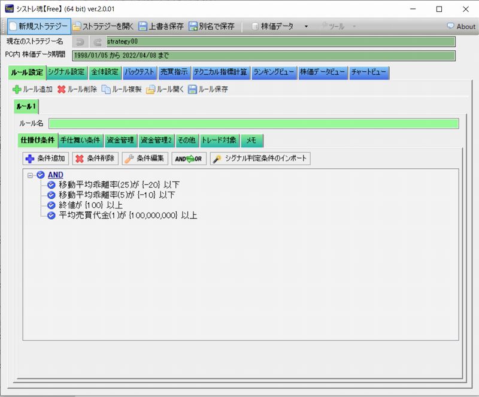479x397 pixels.
Task: Open the テクニカル指標計算 tab
Action: click(221, 72)
